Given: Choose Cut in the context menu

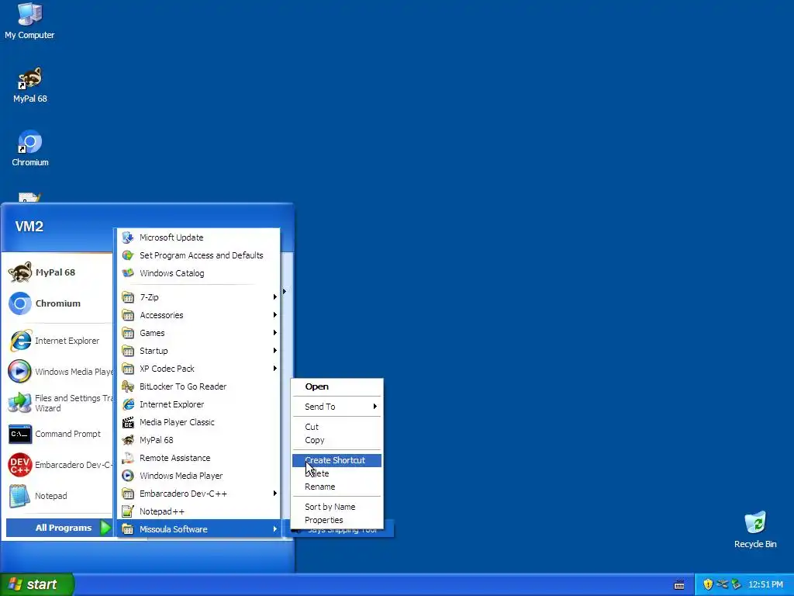Looking at the screenshot, I should 337,427.
